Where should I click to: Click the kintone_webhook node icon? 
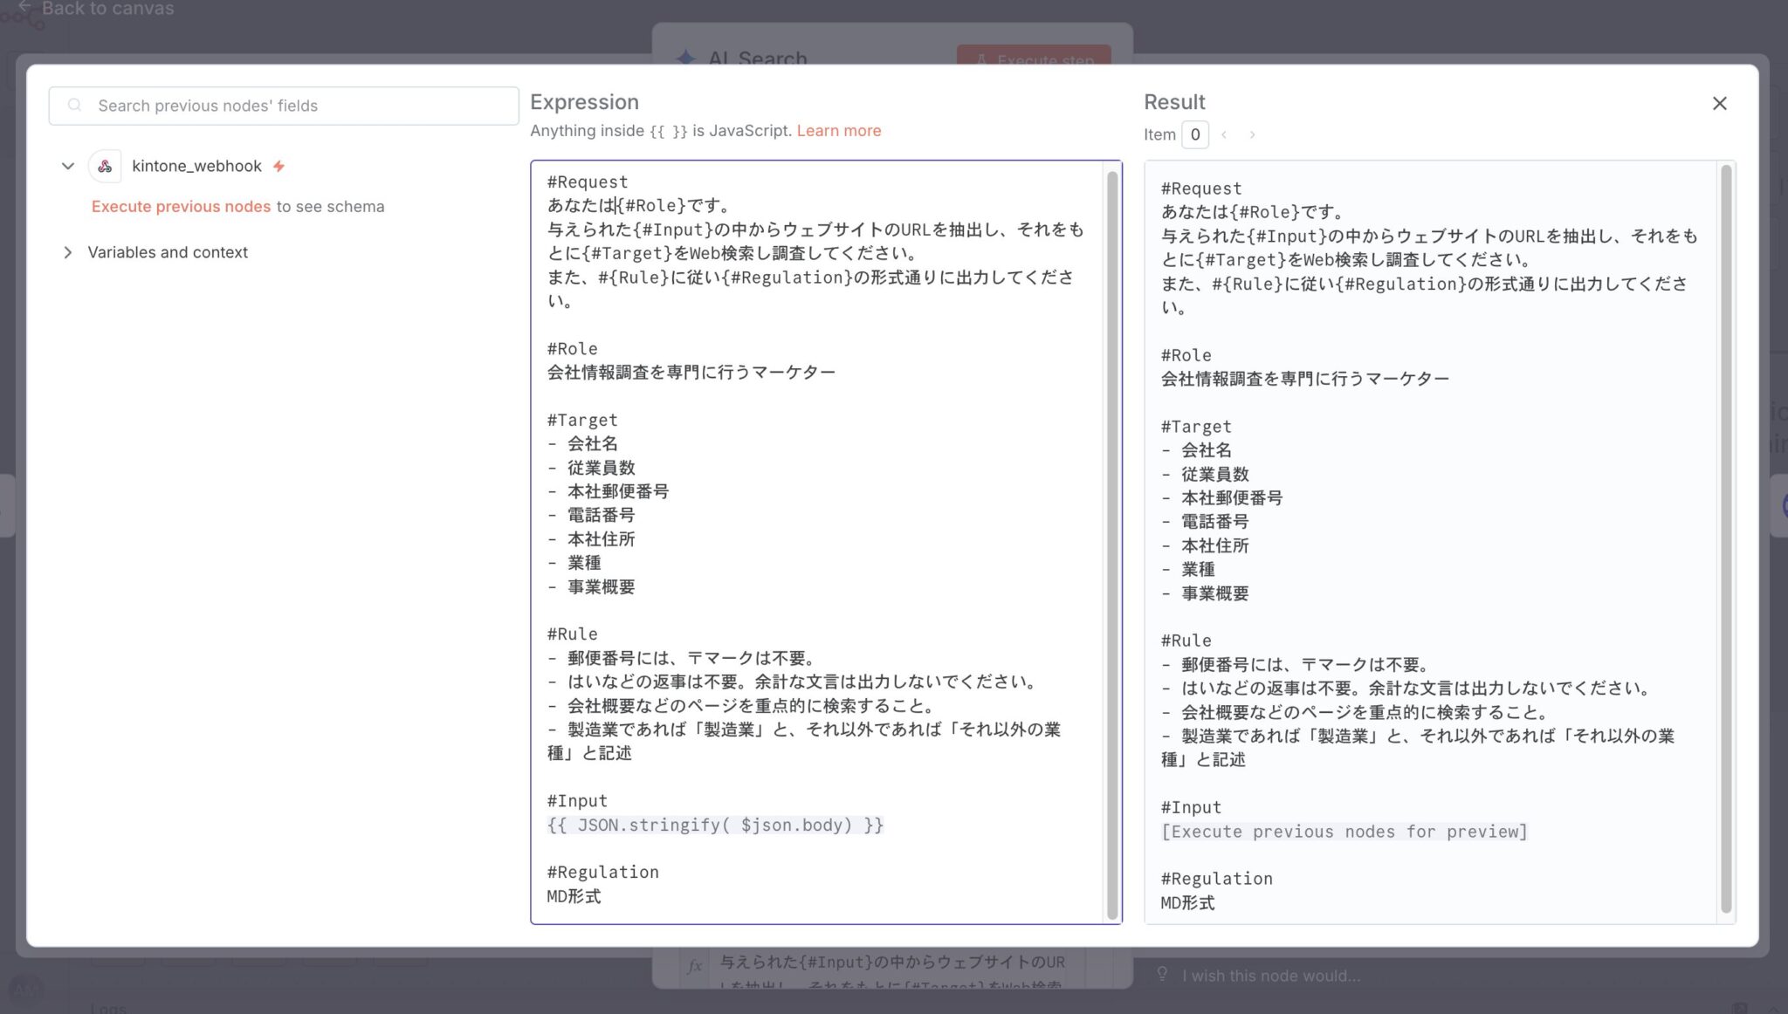(x=105, y=166)
